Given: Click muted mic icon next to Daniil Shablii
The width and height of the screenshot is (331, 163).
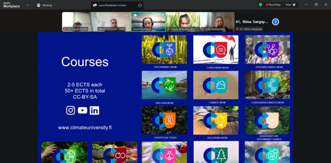Looking at the screenshot, I should [x=65, y=29].
